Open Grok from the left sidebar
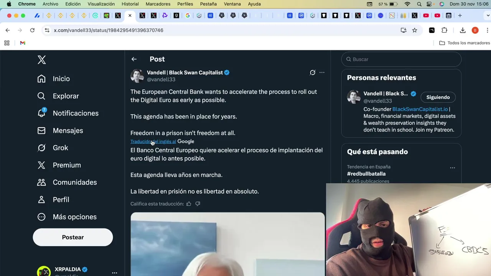 pos(53,148)
